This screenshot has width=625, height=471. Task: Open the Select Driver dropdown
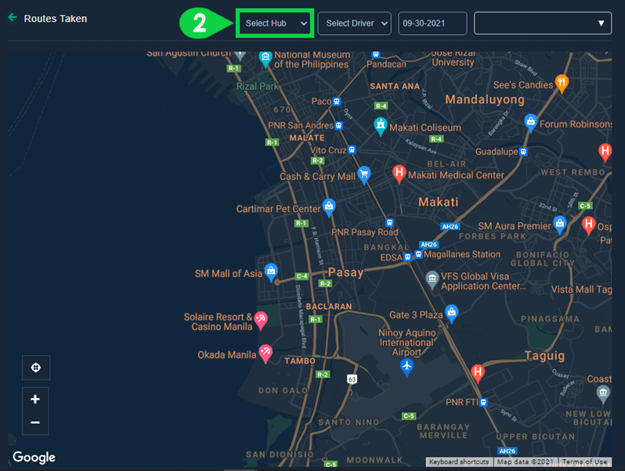coord(354,23)
